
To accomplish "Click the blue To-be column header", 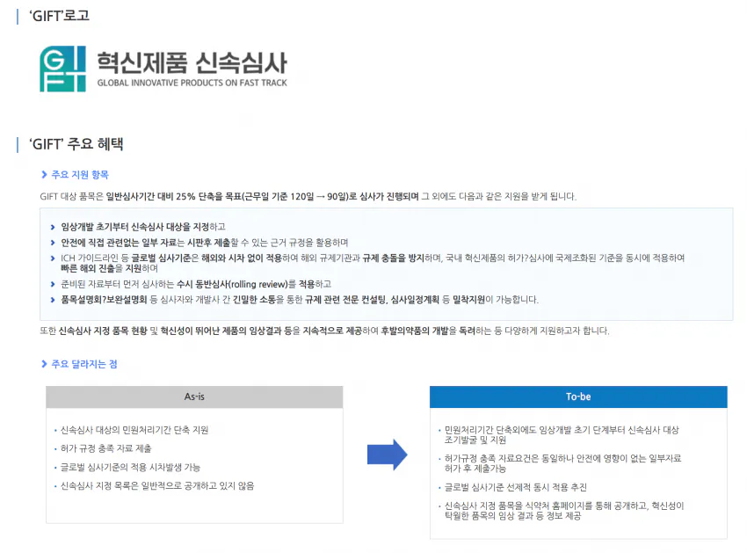I will pyautogui.click(x=578, y=397).
